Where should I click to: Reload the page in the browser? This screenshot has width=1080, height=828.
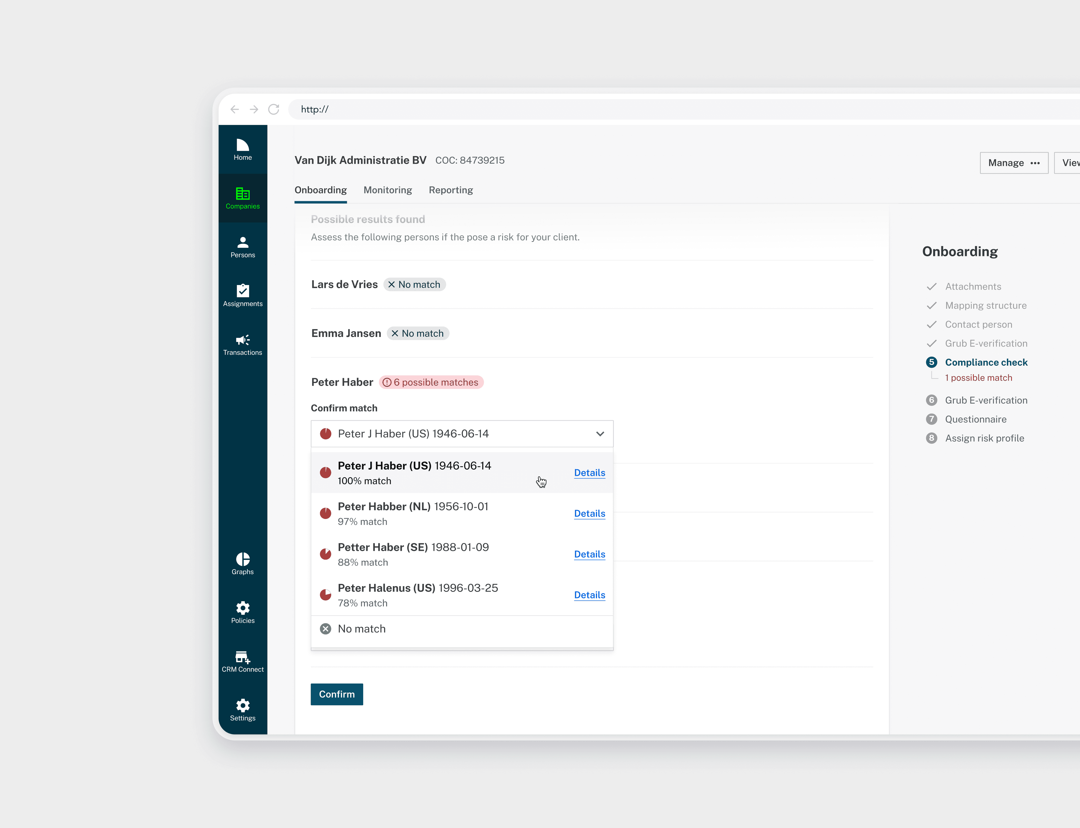point(274,109)
